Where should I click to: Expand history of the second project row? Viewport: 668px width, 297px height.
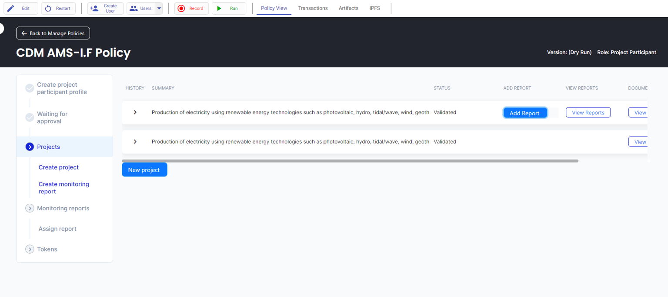click(135, 142)
